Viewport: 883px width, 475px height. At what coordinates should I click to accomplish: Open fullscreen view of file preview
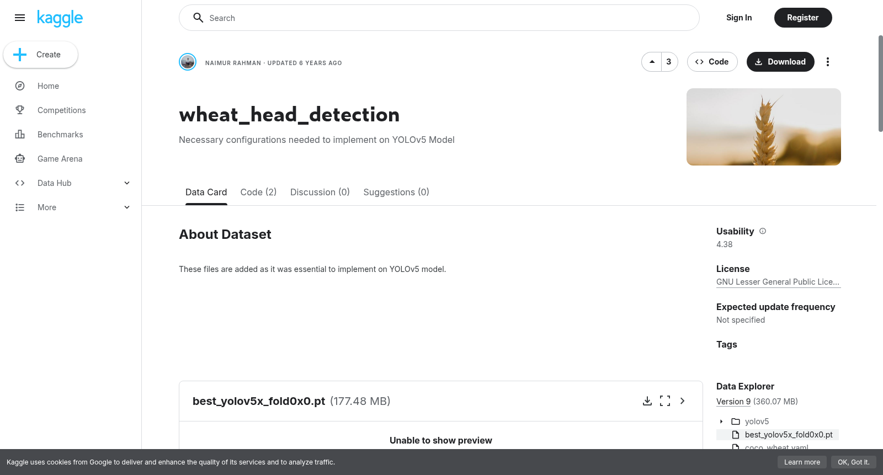[665, 401]
